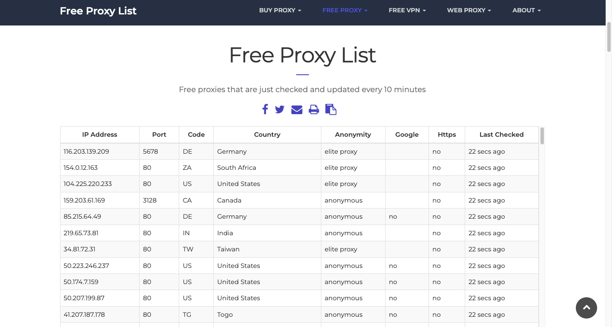Open the FREE PROXY dropdown menu
The width and height of the screenshot is (612, 327).
click(x=345, y=10)
